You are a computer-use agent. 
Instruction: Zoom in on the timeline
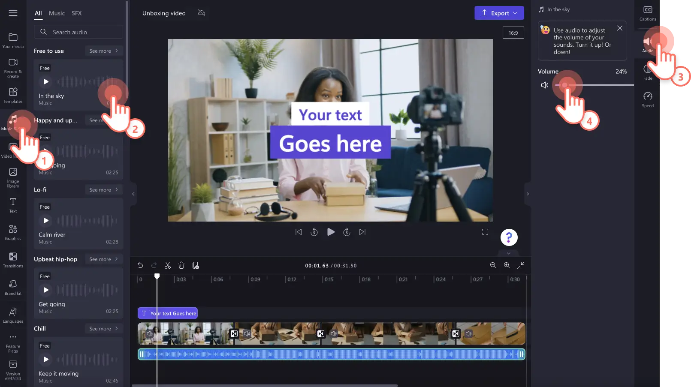point(507,266)
